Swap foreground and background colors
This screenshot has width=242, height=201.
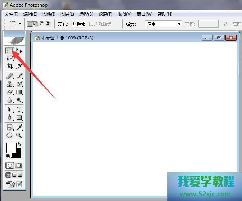tap(19, 144)
